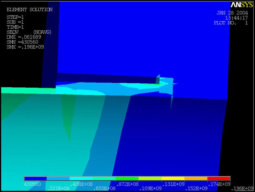The width and height of the screenshot is (255, 192).
Task: Click the bright green legend swatch
Action: [x=127, y=178]
